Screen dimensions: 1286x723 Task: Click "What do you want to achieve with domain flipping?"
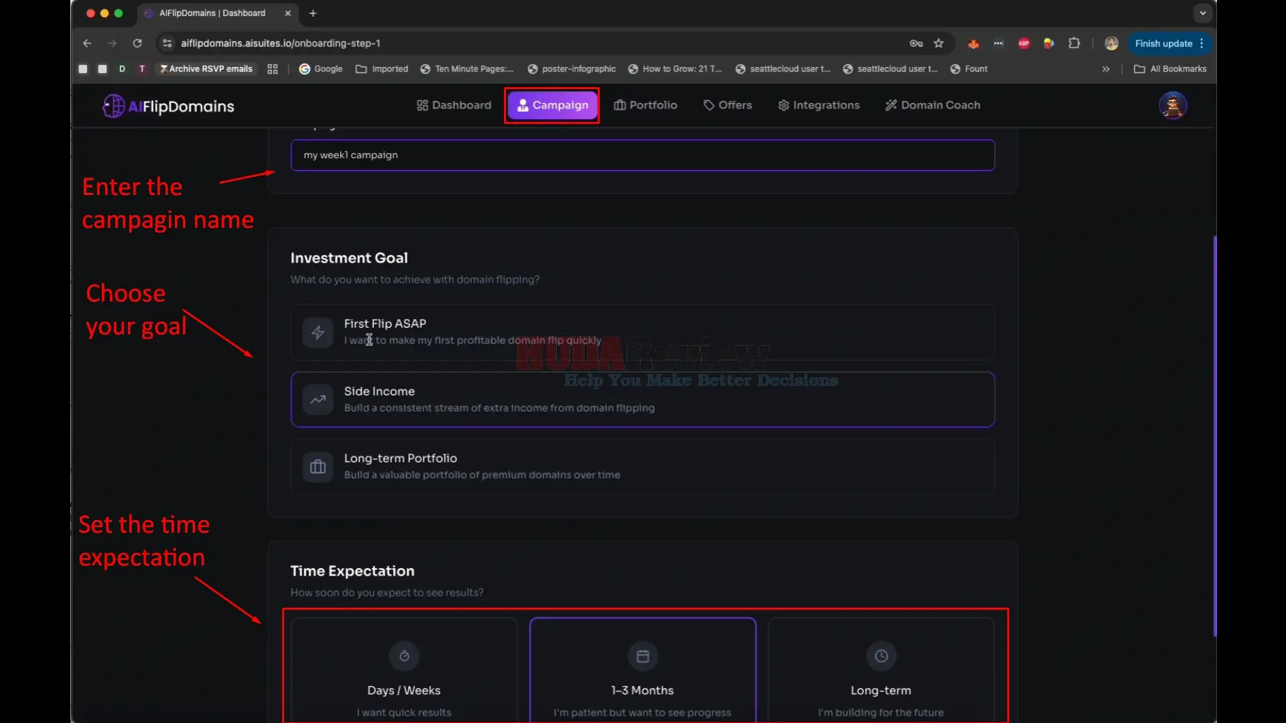(415, 279)
